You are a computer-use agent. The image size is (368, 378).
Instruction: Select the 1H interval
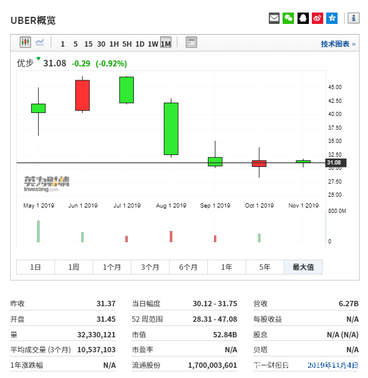pyautogui.click(x=114, y=44)
